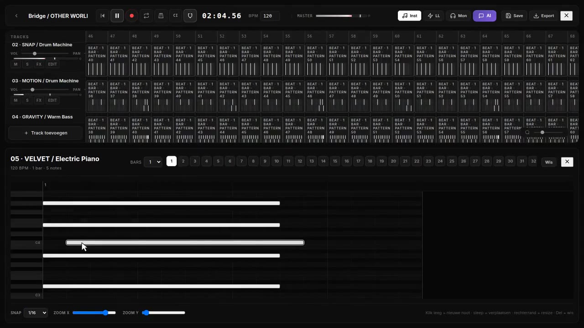Open the SNAP 1/16 grid dropdown
Screen dimensions: 584x328
pyautogui.click(x=36, y=313)
